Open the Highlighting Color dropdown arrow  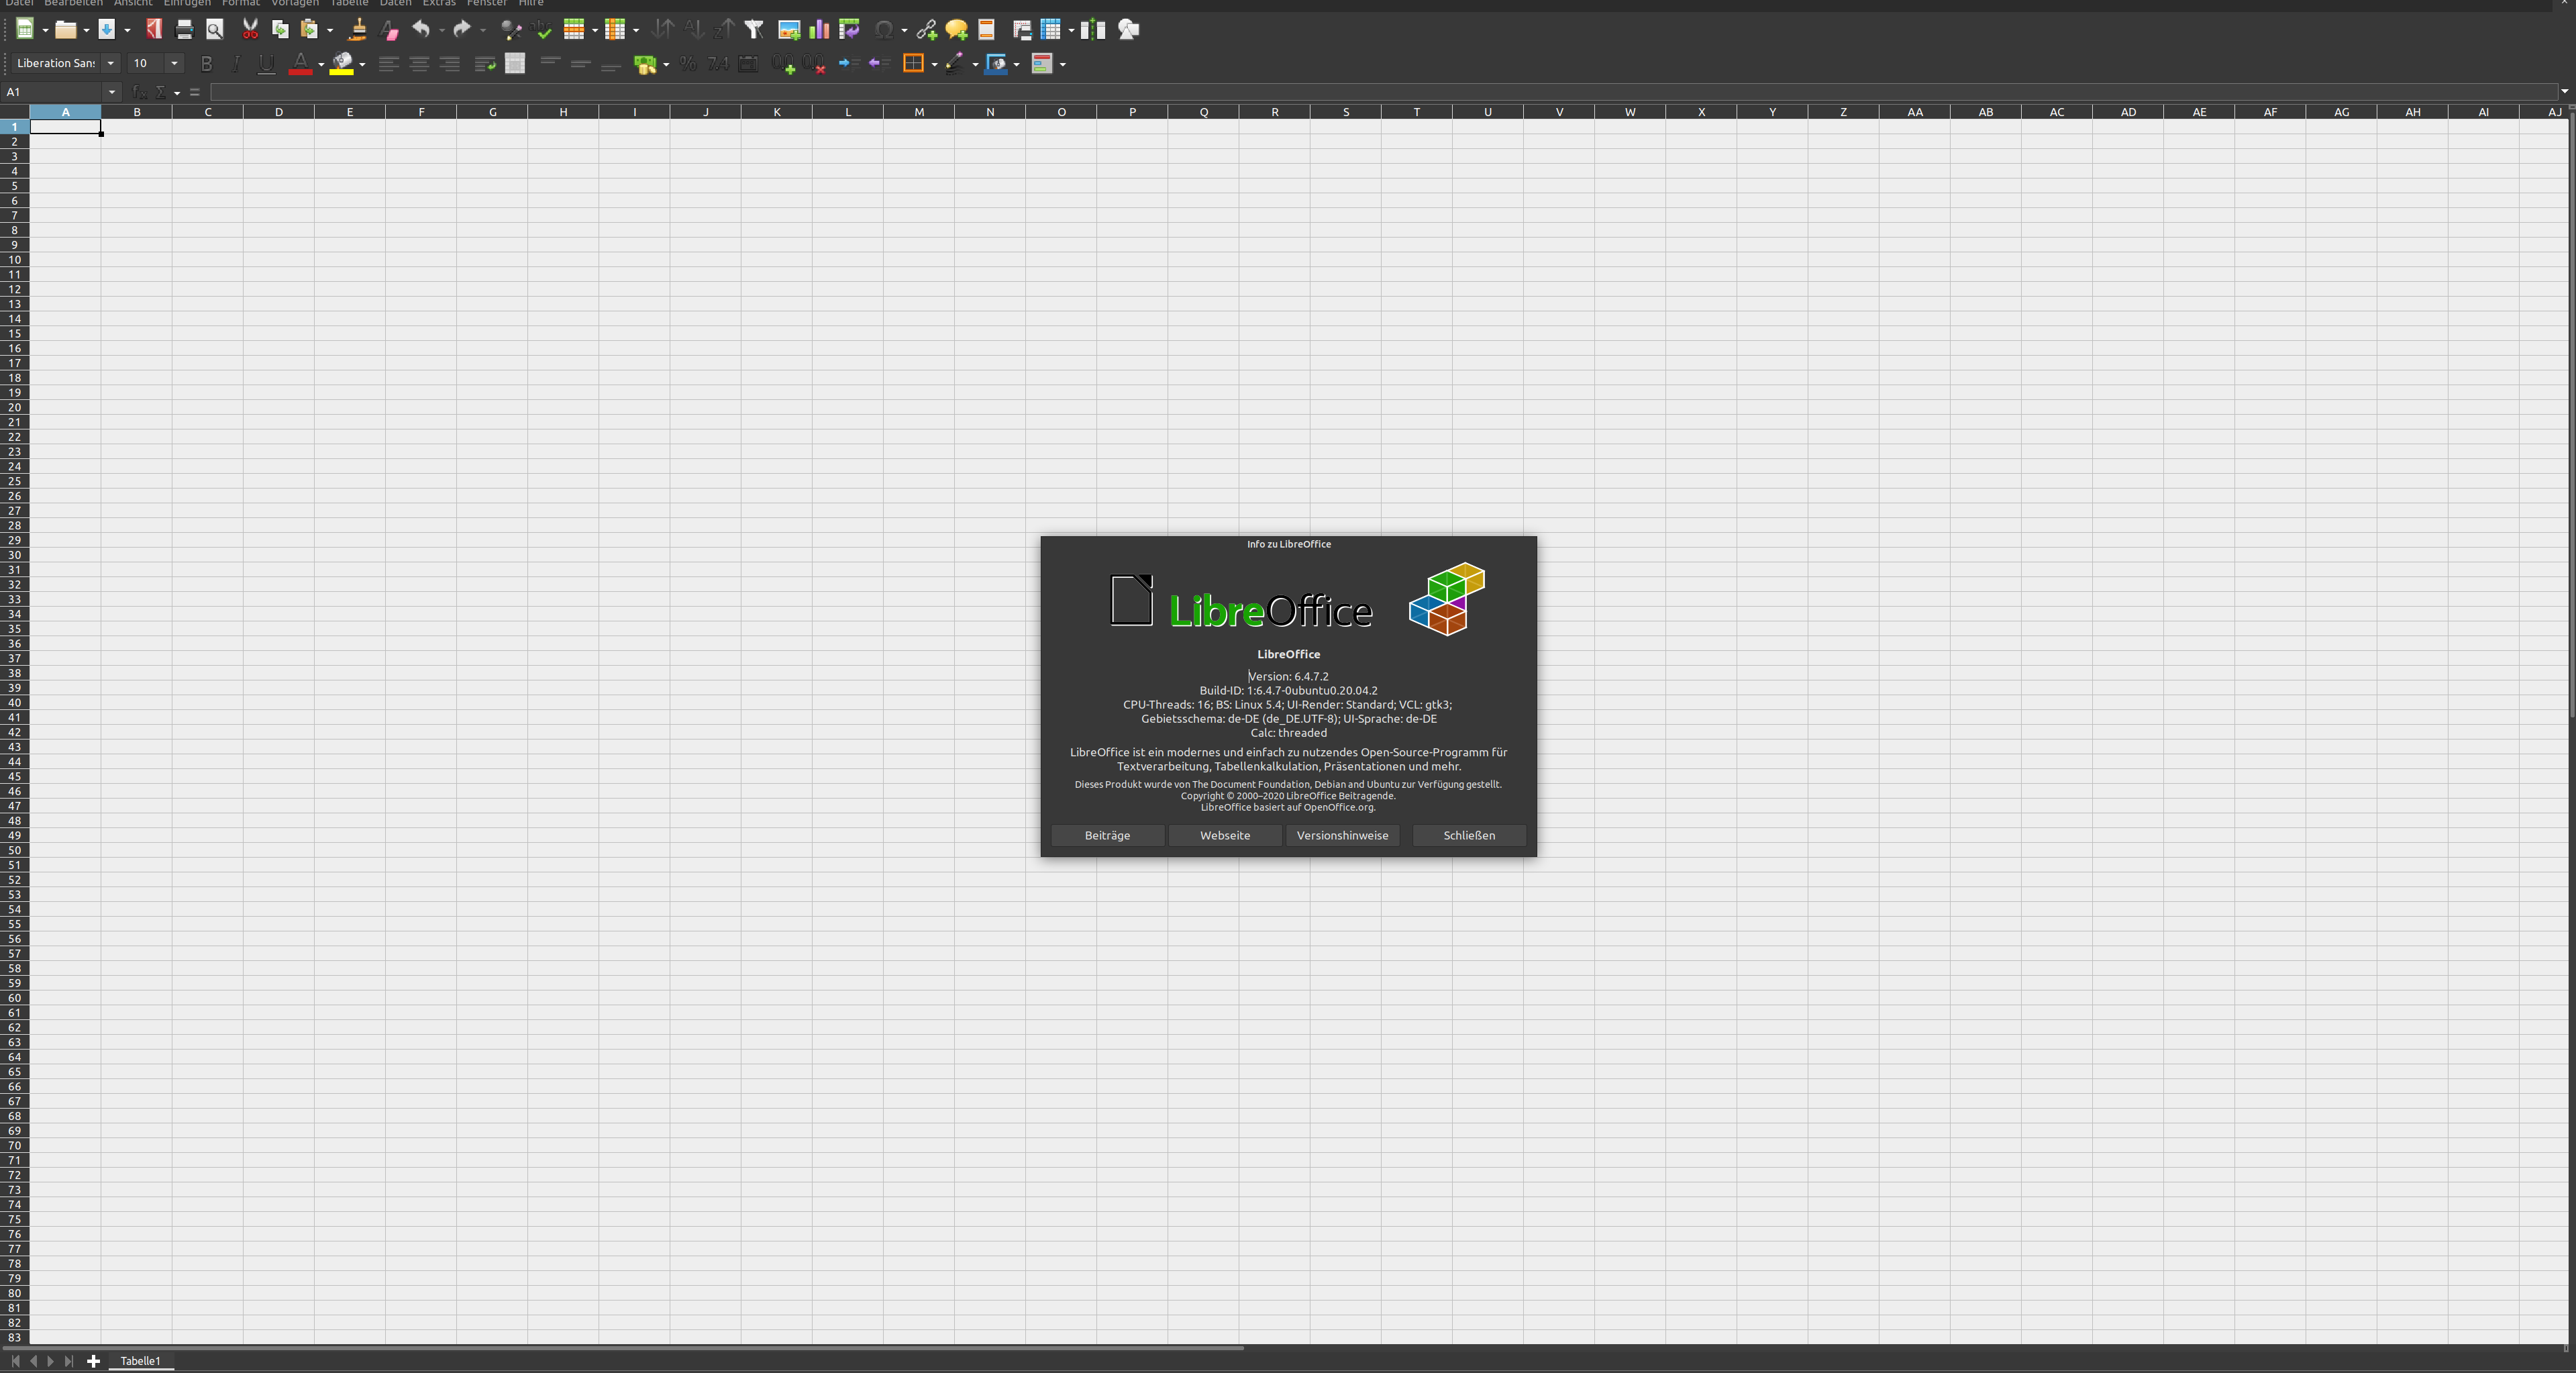[x=362, y=64]
